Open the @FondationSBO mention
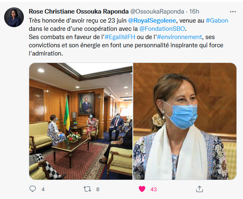This screenshot has width=243, height=199. tap(162, 29)
